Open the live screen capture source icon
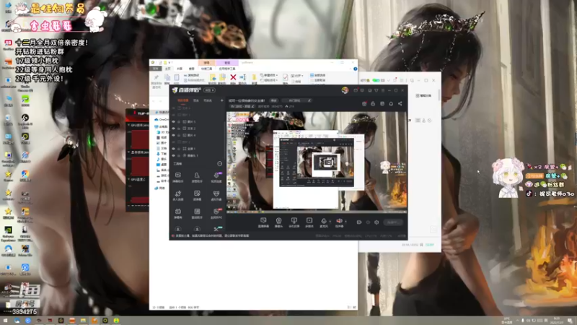The width and height of the screenshot is (577, 325). pos(263,220)
